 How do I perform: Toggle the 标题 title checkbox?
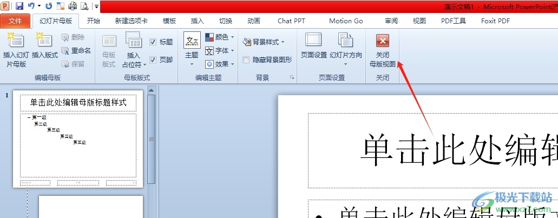coord(153,42)
